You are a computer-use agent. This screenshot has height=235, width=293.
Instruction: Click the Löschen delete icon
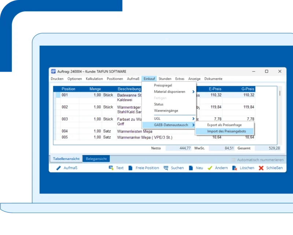pyautogui.click(x=235, y=168)
